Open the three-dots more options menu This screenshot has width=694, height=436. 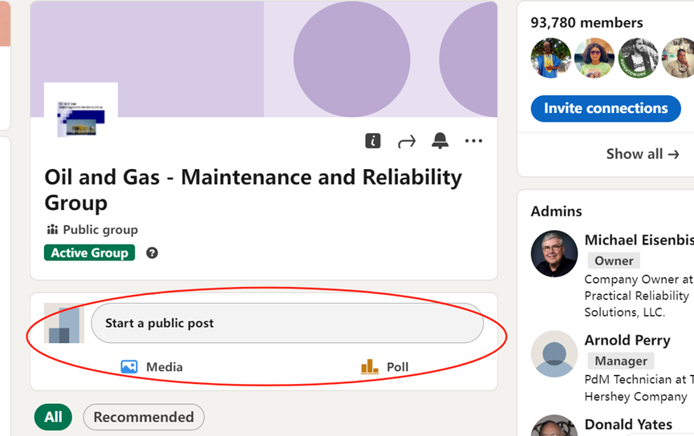click(473, 141)
